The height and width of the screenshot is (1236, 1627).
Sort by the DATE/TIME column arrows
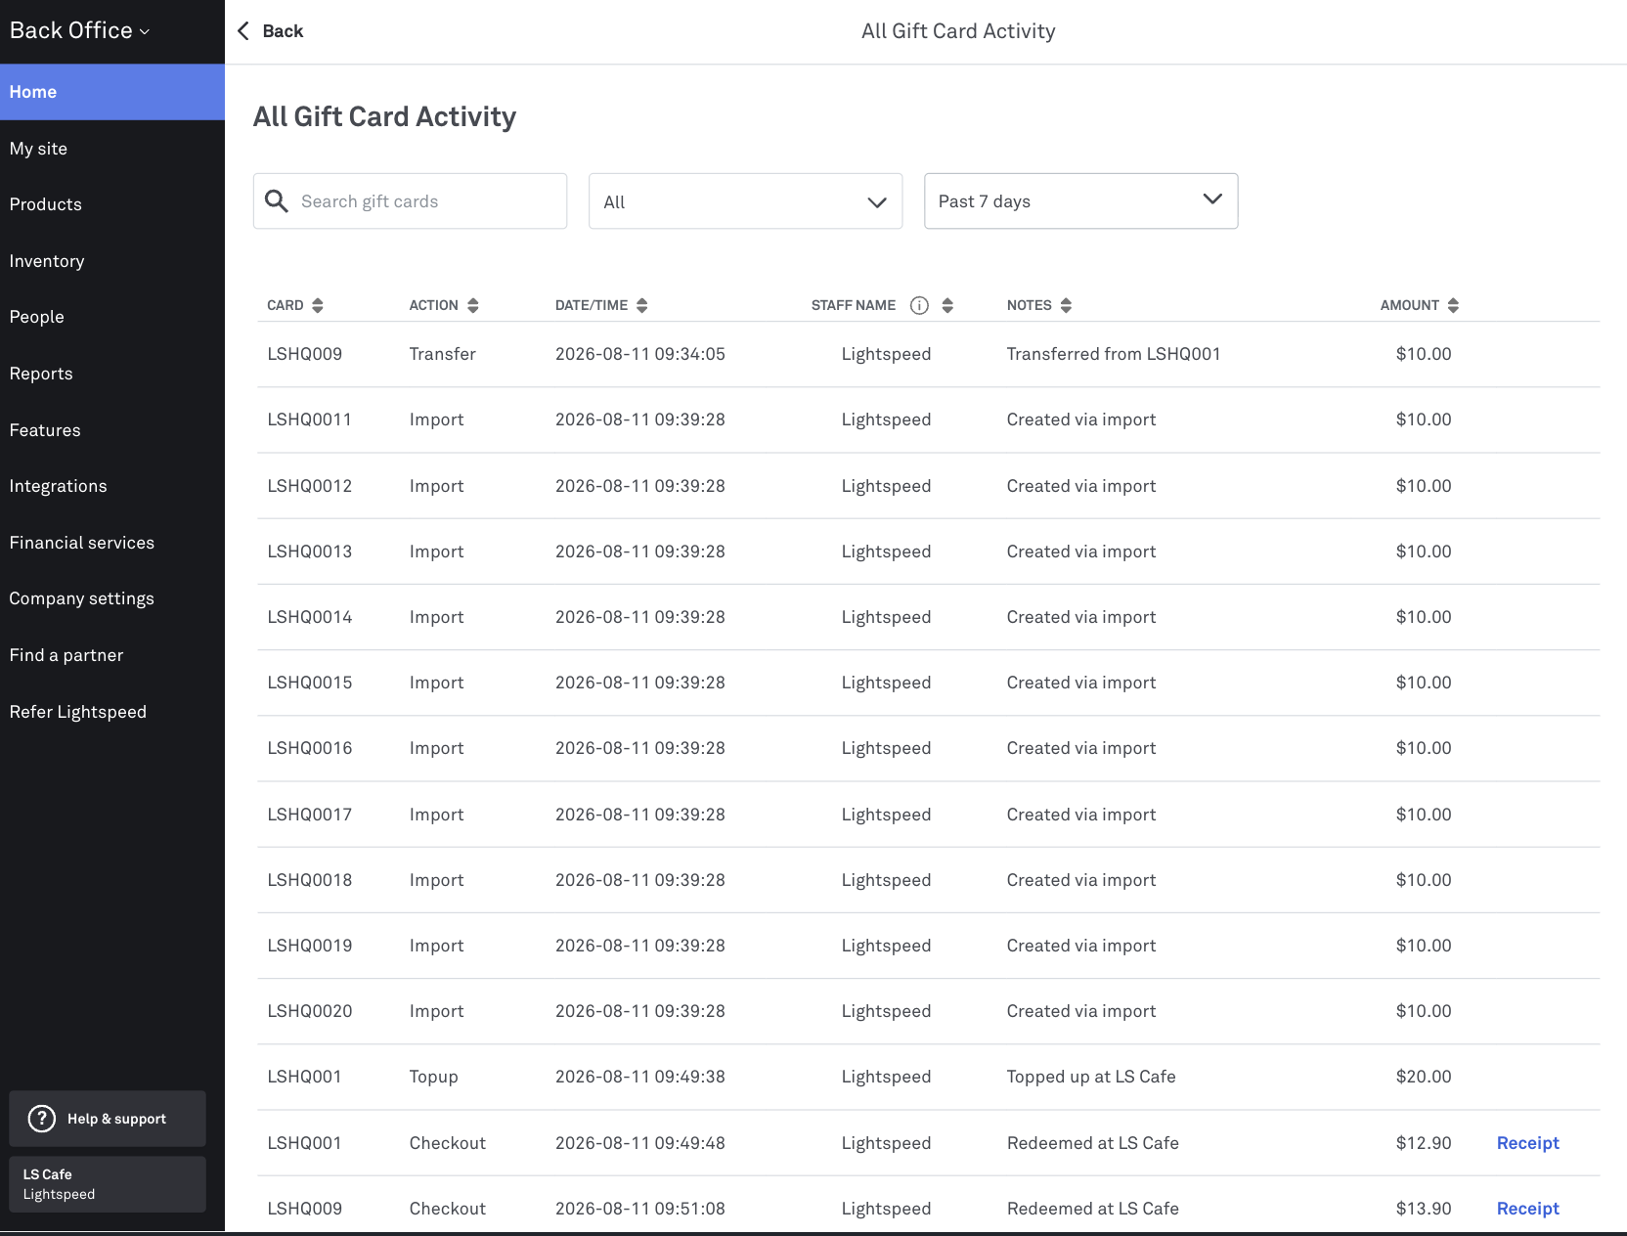coord(642,305)
